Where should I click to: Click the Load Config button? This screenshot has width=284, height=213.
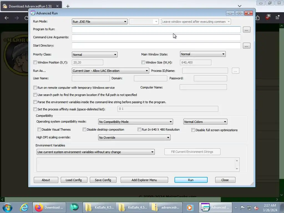pos(74,180)
